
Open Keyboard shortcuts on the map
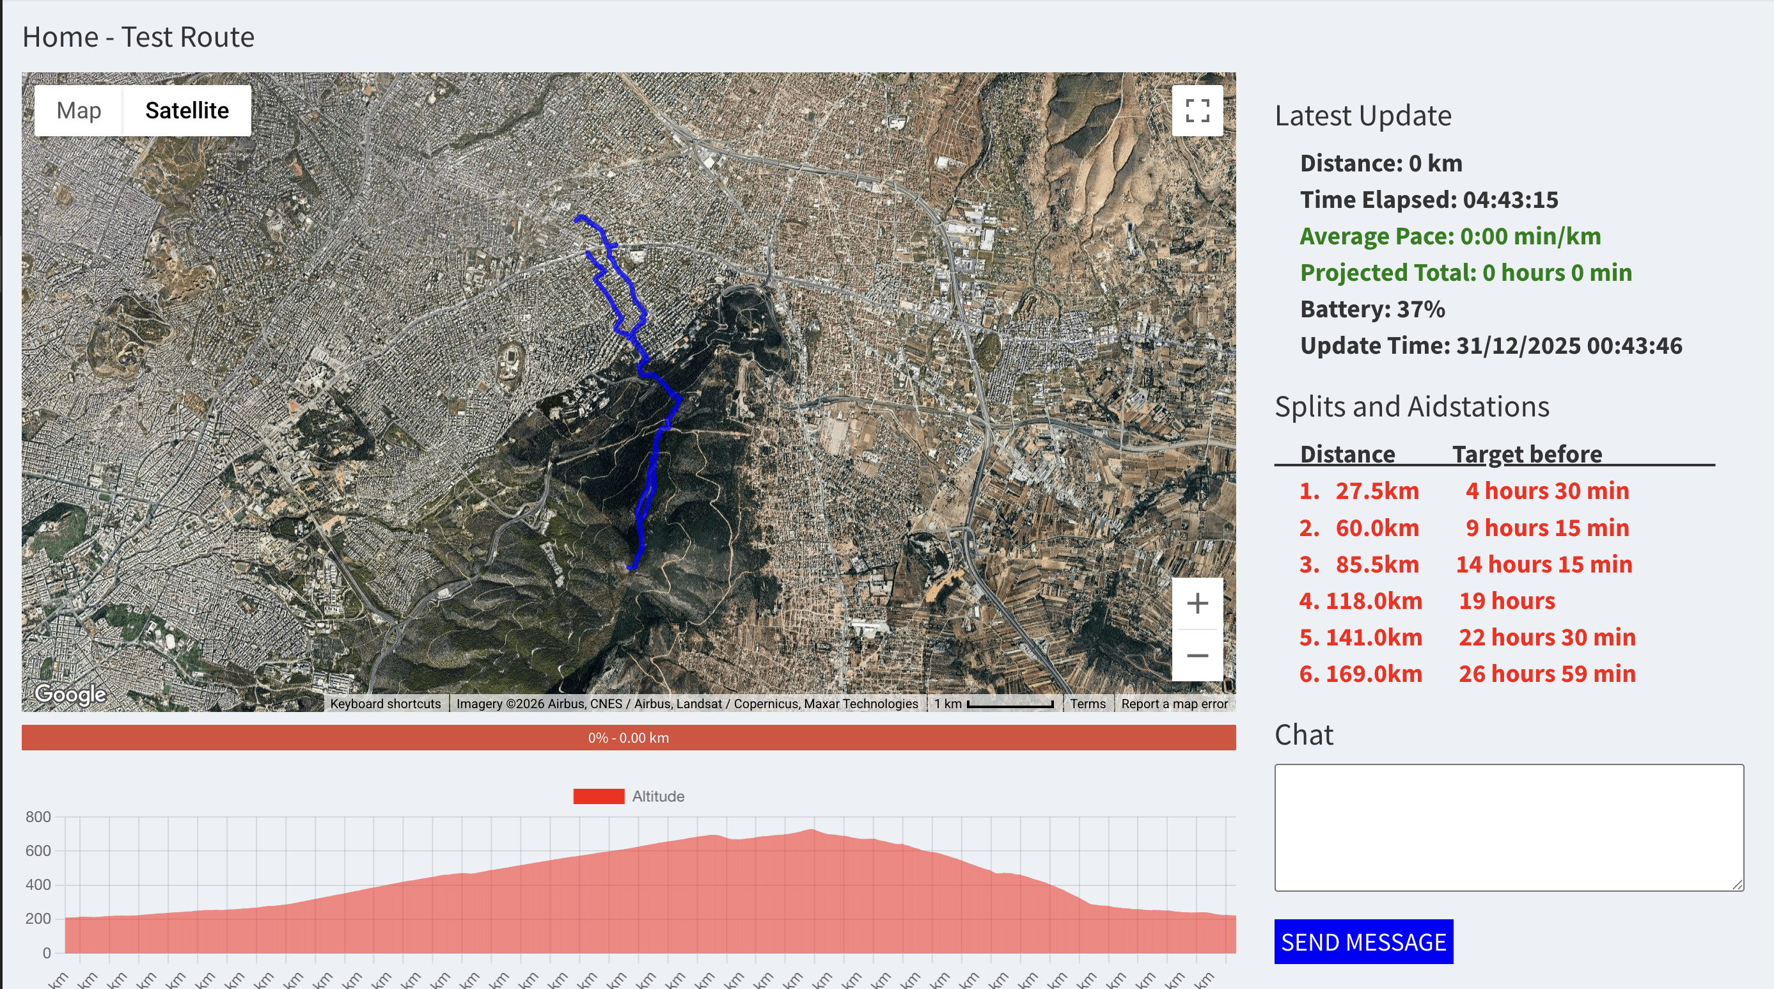385,703
